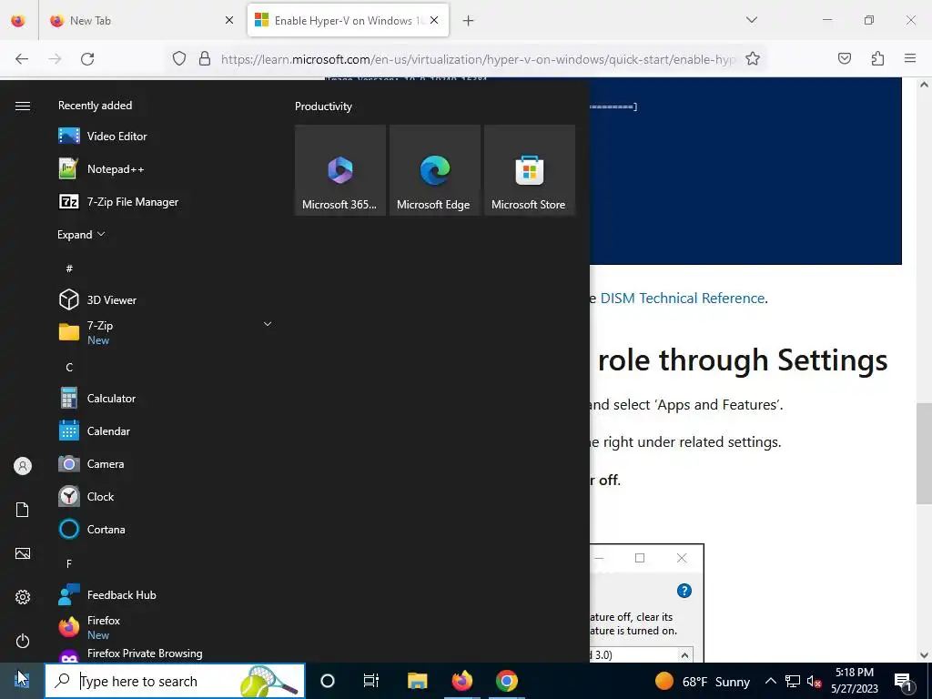Viewport: 932px width, 699px height.
Task: Open Task View on taskbar
Action: 371,681
